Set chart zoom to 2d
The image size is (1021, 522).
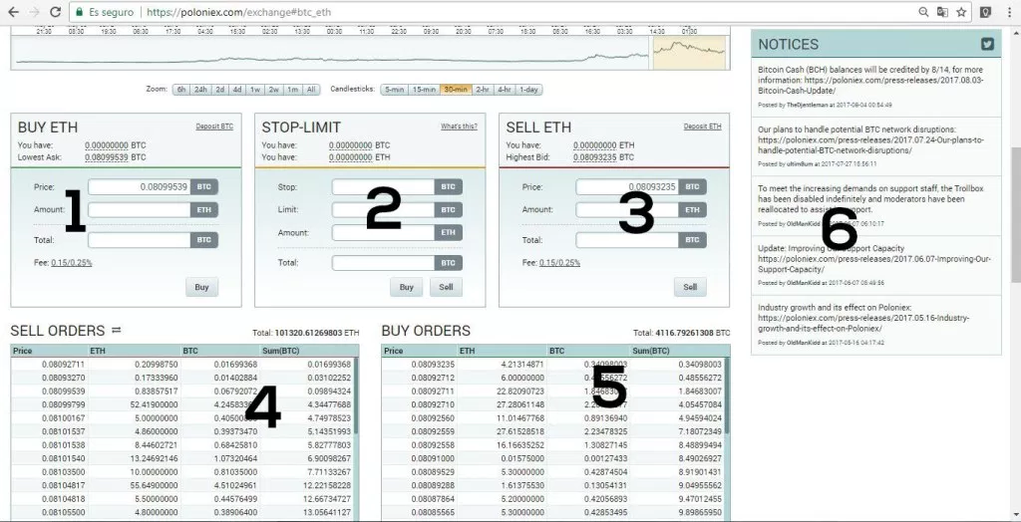(x=220, y=90)
